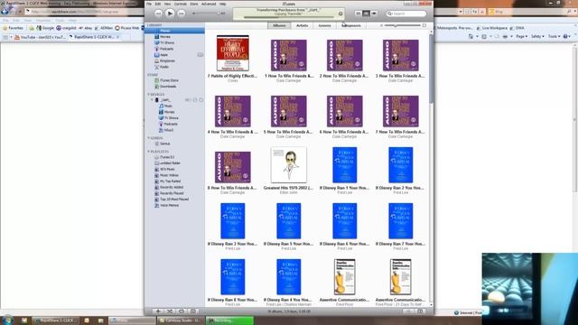578x325 pixels.
Task: Open the iTunes Controls menu
Action: 181,4
